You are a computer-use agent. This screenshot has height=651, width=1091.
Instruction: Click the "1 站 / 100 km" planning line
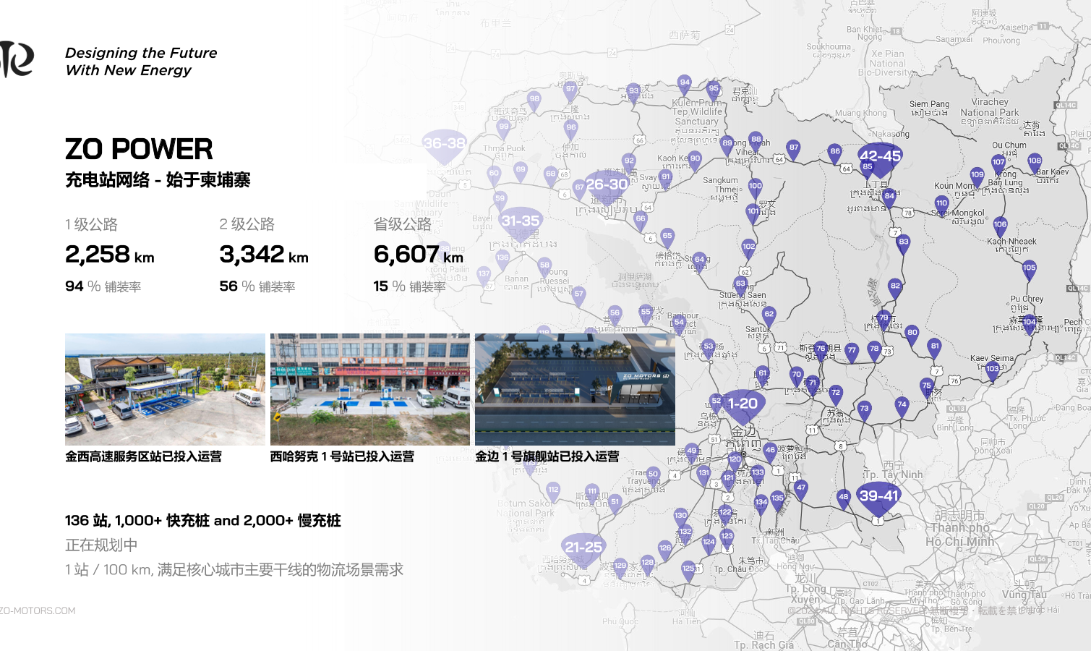pos(234,570)
